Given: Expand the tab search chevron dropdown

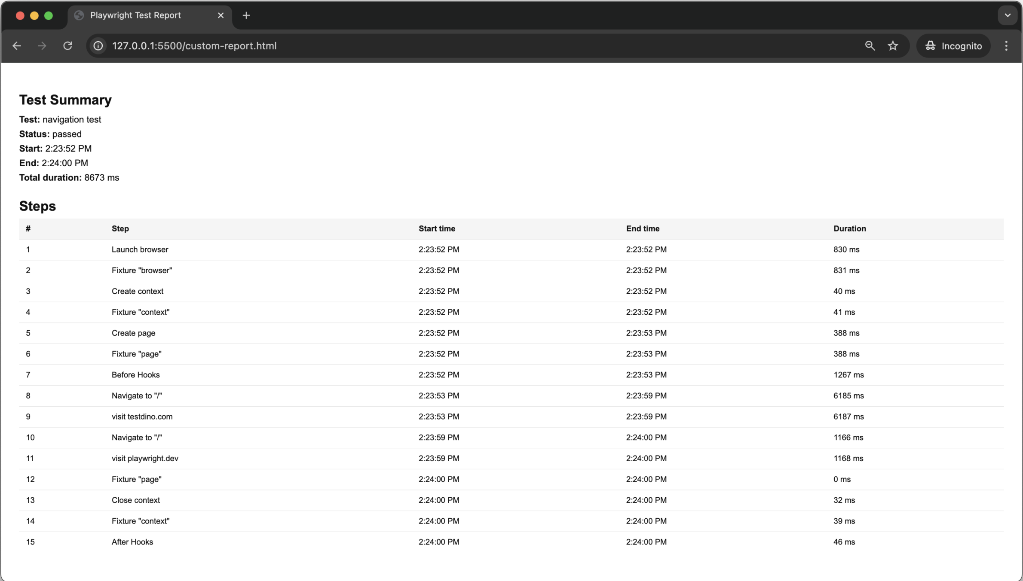Looking at the screenshot, I should click(1007, 15).
